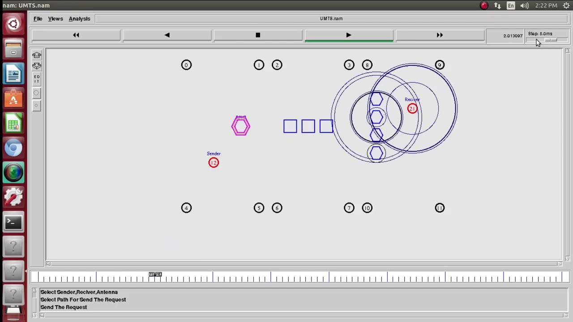Screen dimensions: 573x322
Task: Open the Ubuntu Dash launcher
Action: pos(13,24)
